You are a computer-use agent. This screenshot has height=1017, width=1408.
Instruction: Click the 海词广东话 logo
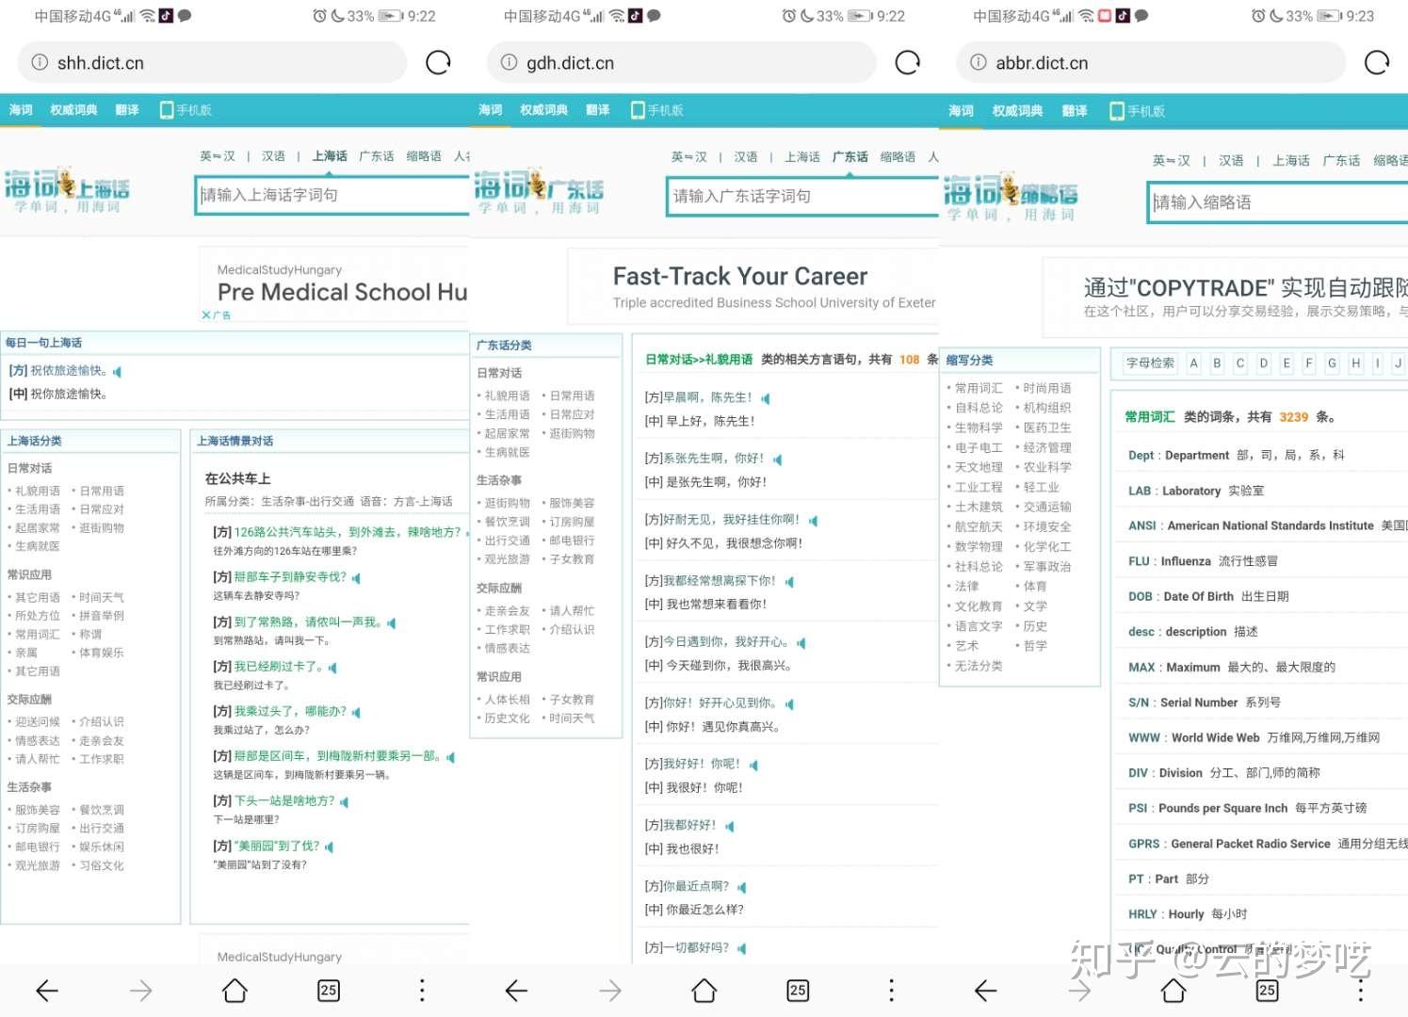point(539,192)
